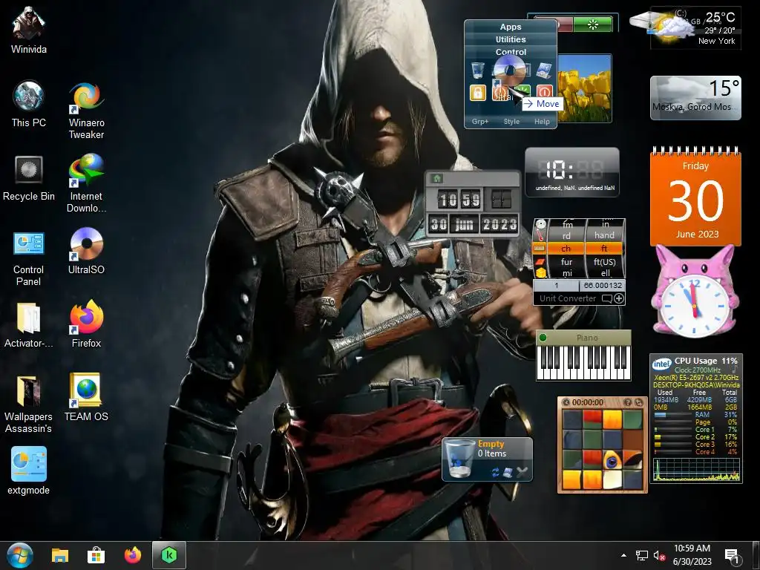The width and height of the screenshot is (760, 570).
Task: Click the Moskva 15° weather gadget
Action: 695,97
